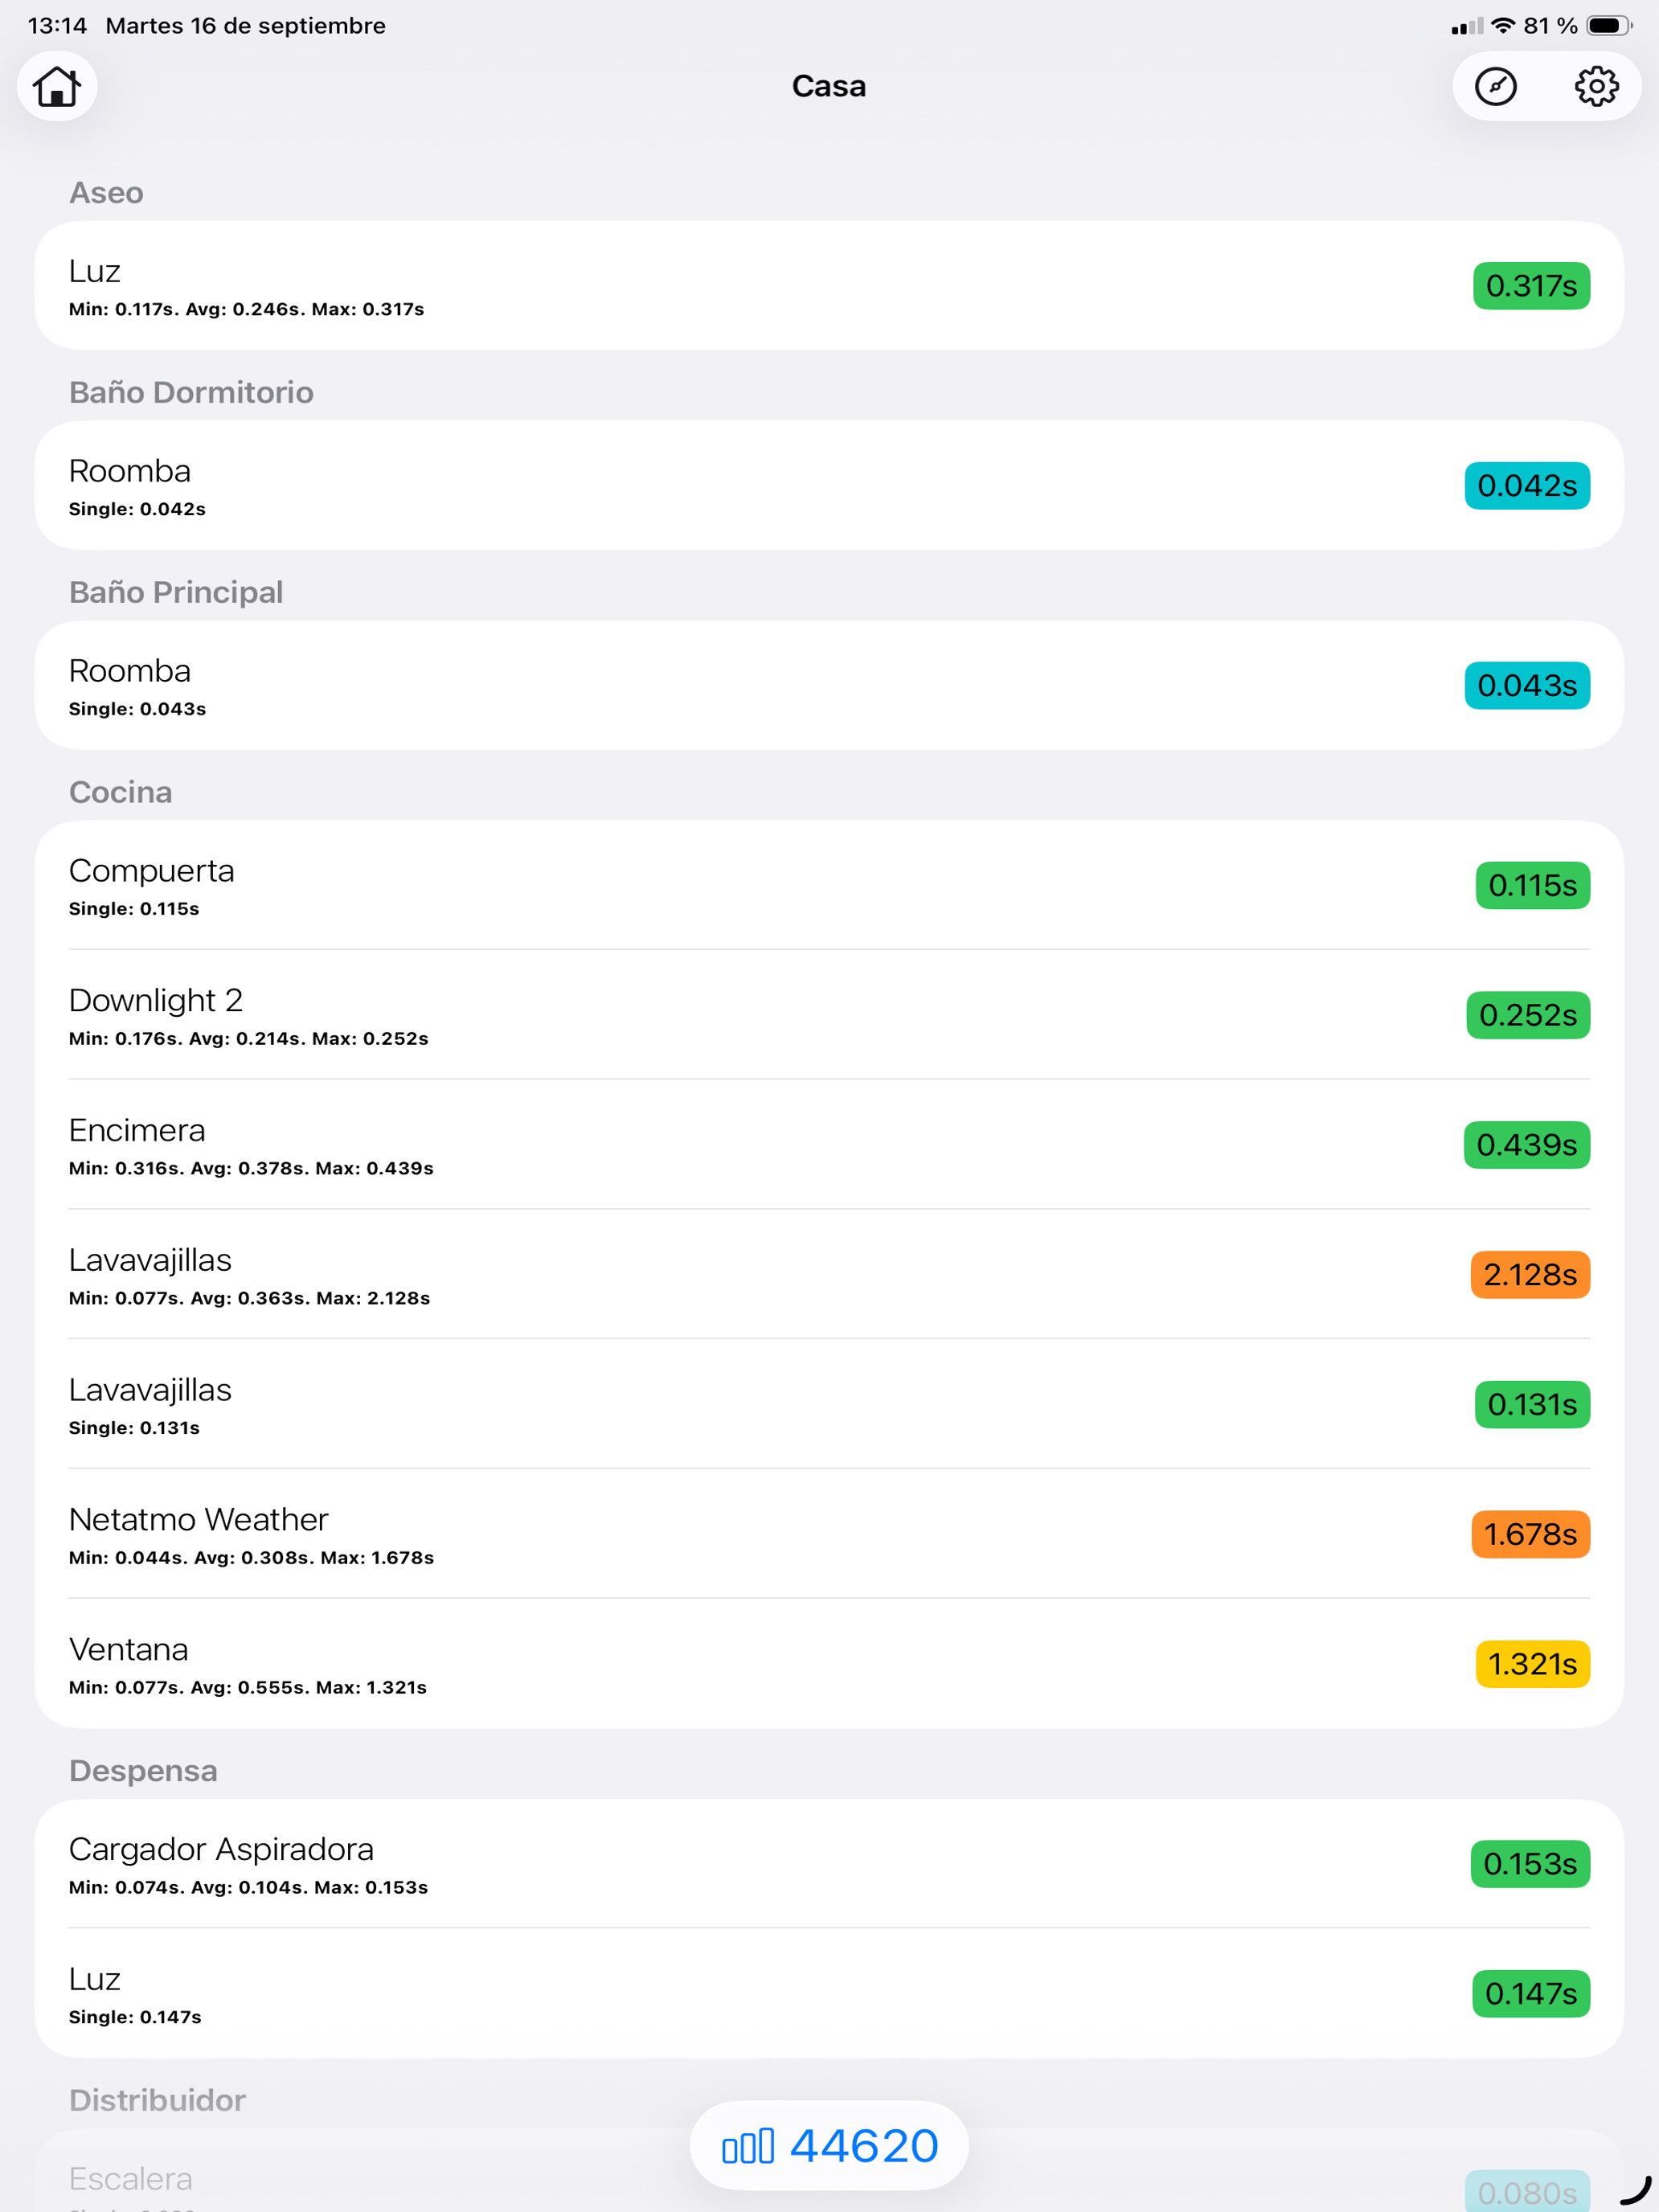The image size is (1659, 2212).
Task: Tap the 0.042s cyan badge for Roomba
Action: [x=1527, y=486]
